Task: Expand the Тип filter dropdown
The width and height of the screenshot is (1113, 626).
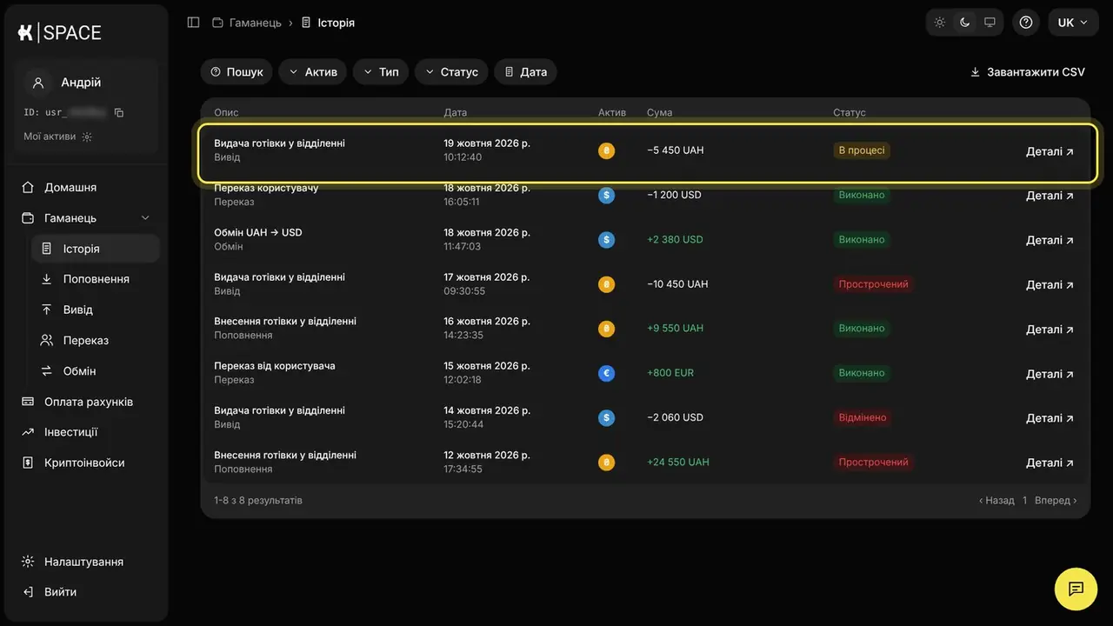Action: 381,72
